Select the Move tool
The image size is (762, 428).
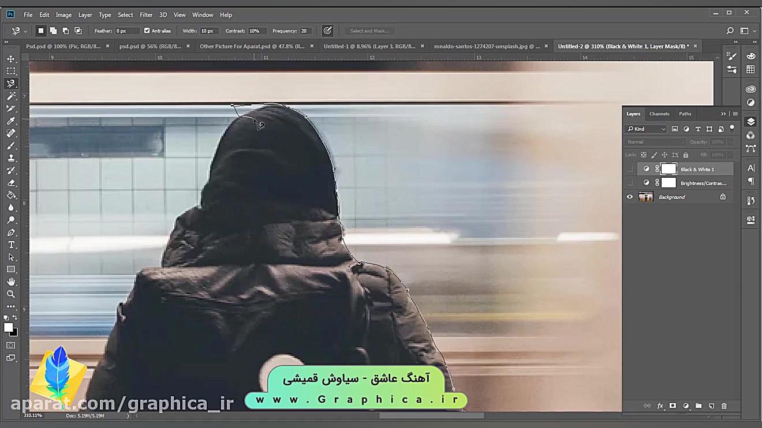coord(11,58)
